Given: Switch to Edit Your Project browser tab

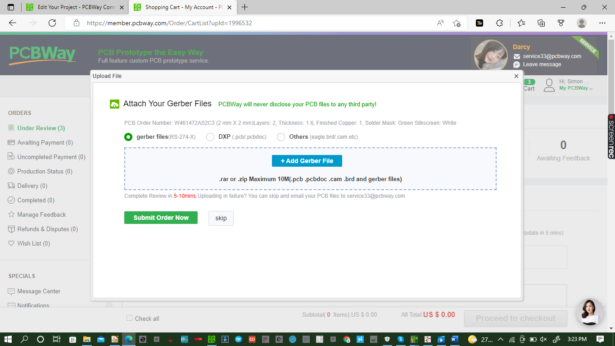Looking at the screenshot, I should [x=75, y=7].
